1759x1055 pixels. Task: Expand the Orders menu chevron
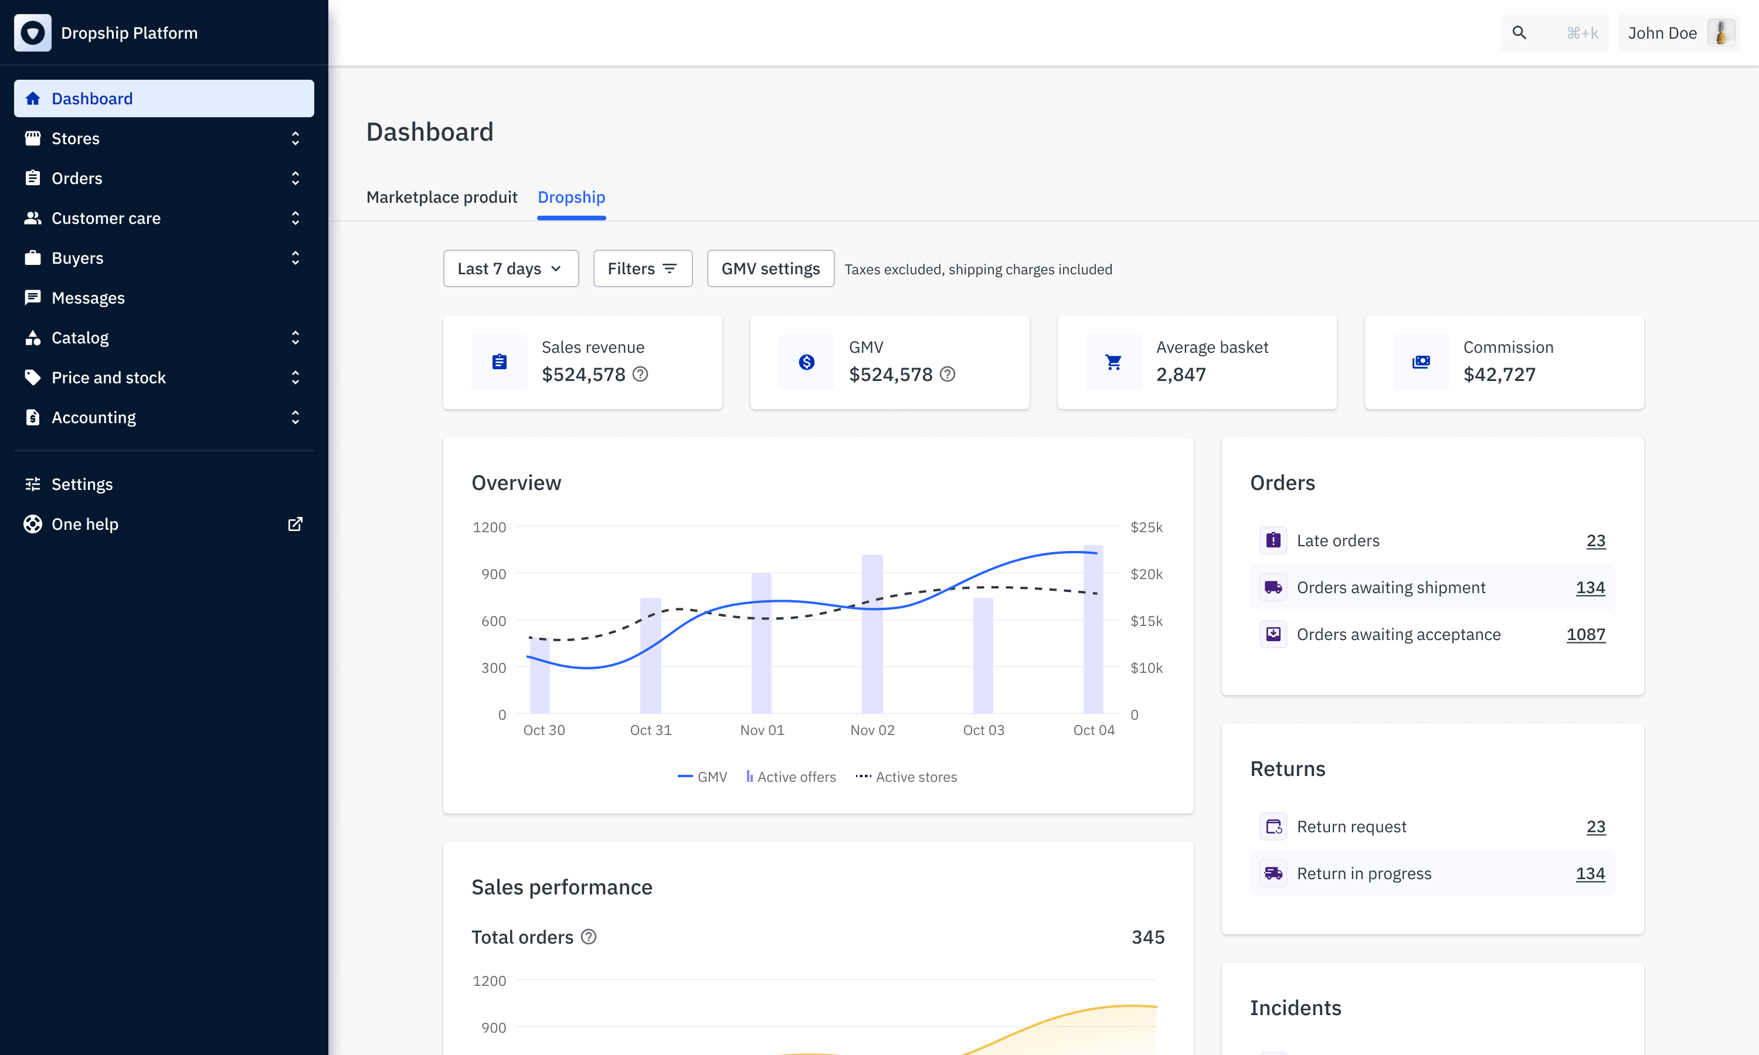pyautogui.click(x=295, y=178)
